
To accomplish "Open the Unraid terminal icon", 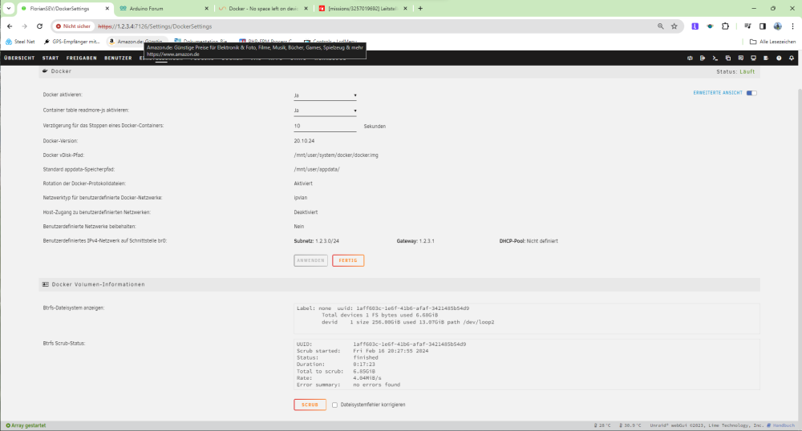I will click(715, 58).
